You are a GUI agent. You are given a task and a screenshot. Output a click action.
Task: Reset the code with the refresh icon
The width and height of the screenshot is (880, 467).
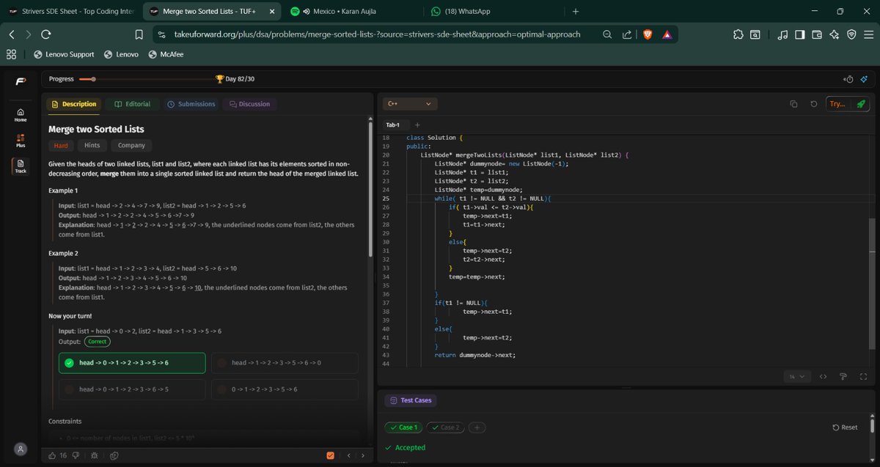(814, 104)
